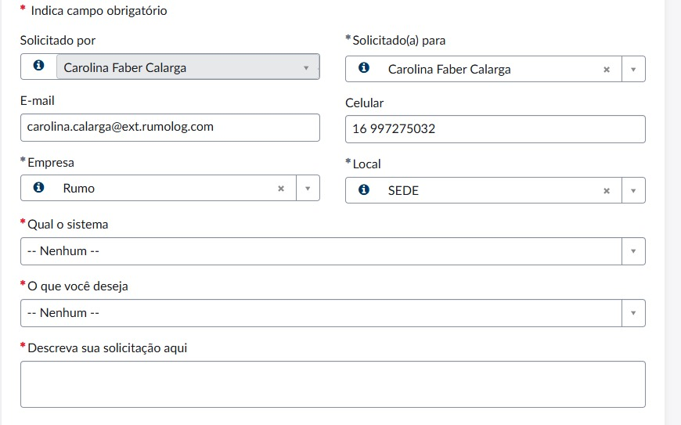The image size is (681, 425).
Task: Click into the Celular phone field
Action: tap(495, 129)
